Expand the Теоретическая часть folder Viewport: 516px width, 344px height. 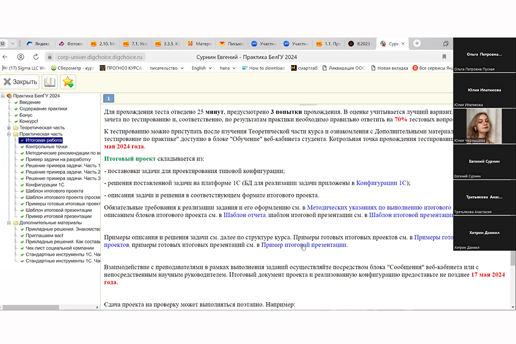point(9,128)
